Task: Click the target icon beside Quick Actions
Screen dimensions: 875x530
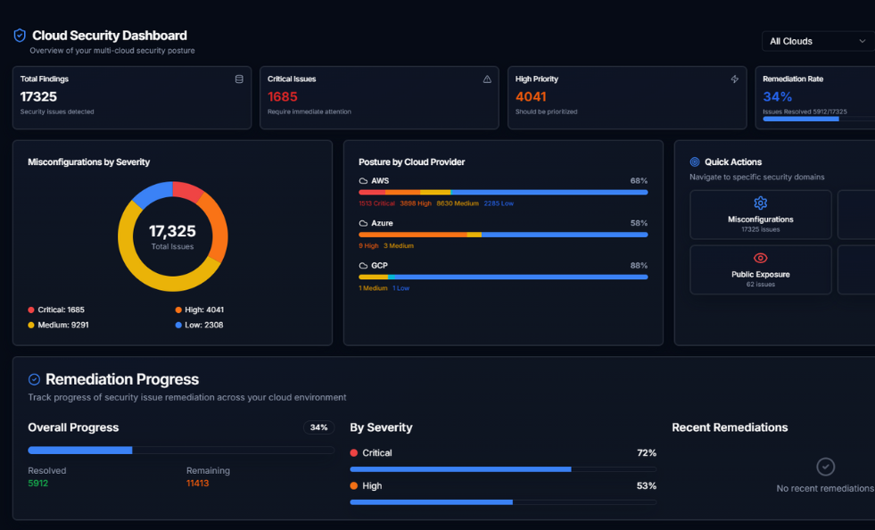Action: point(695,162)
